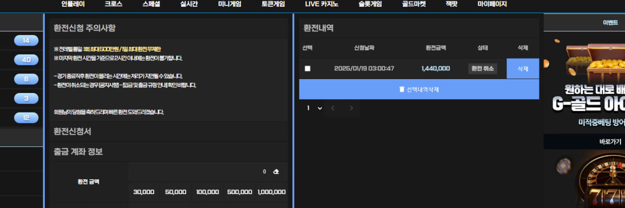The height and width of the screenshot is (208, 625).
Task: Click the badge showing 14
Action: pos(26,41)
